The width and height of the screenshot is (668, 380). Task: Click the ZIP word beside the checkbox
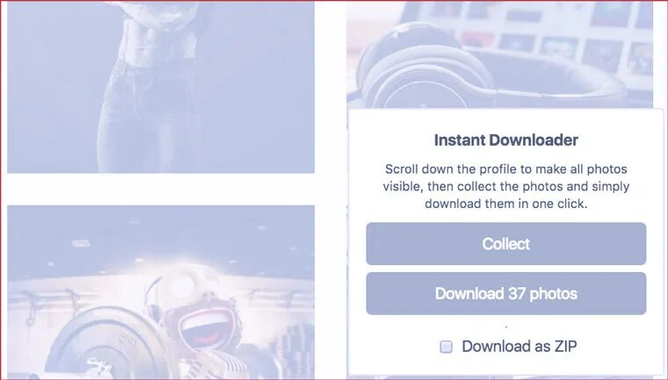[x=565, y=347]
